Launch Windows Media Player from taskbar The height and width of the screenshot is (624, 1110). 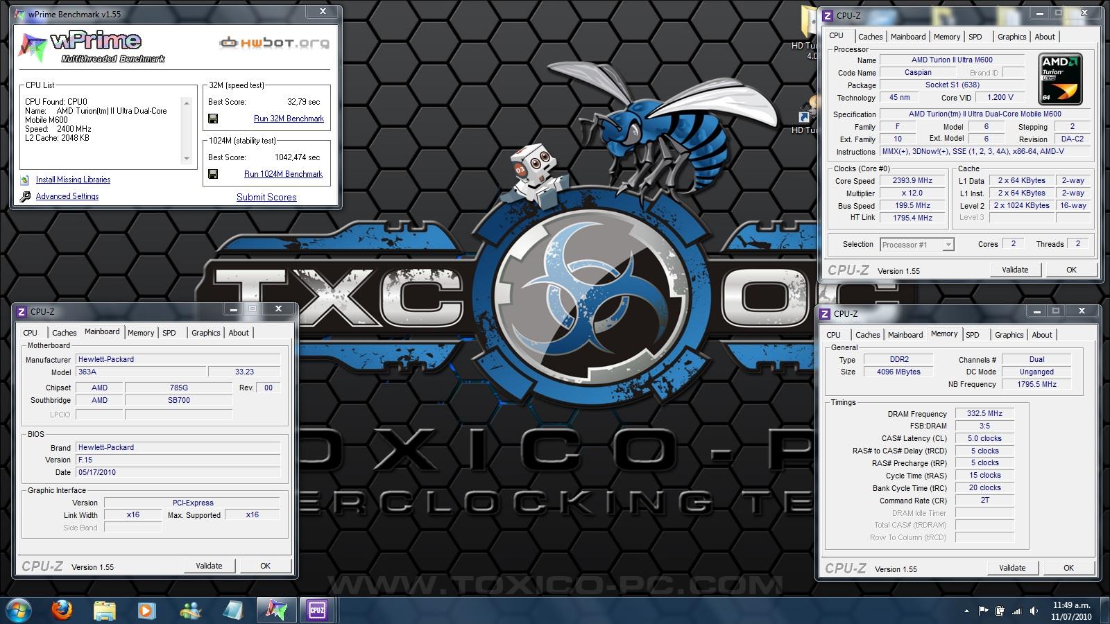click(x=146, y=610)
